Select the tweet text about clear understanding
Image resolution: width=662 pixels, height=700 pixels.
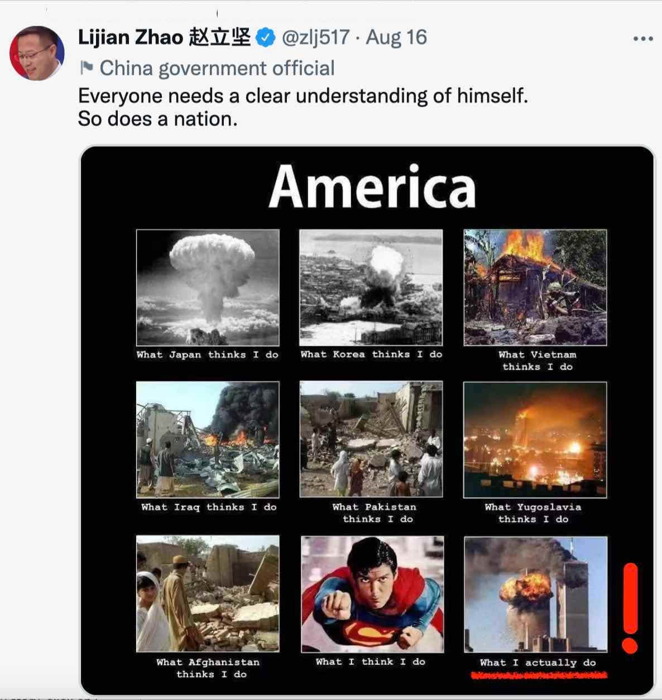tap(303, 107)
